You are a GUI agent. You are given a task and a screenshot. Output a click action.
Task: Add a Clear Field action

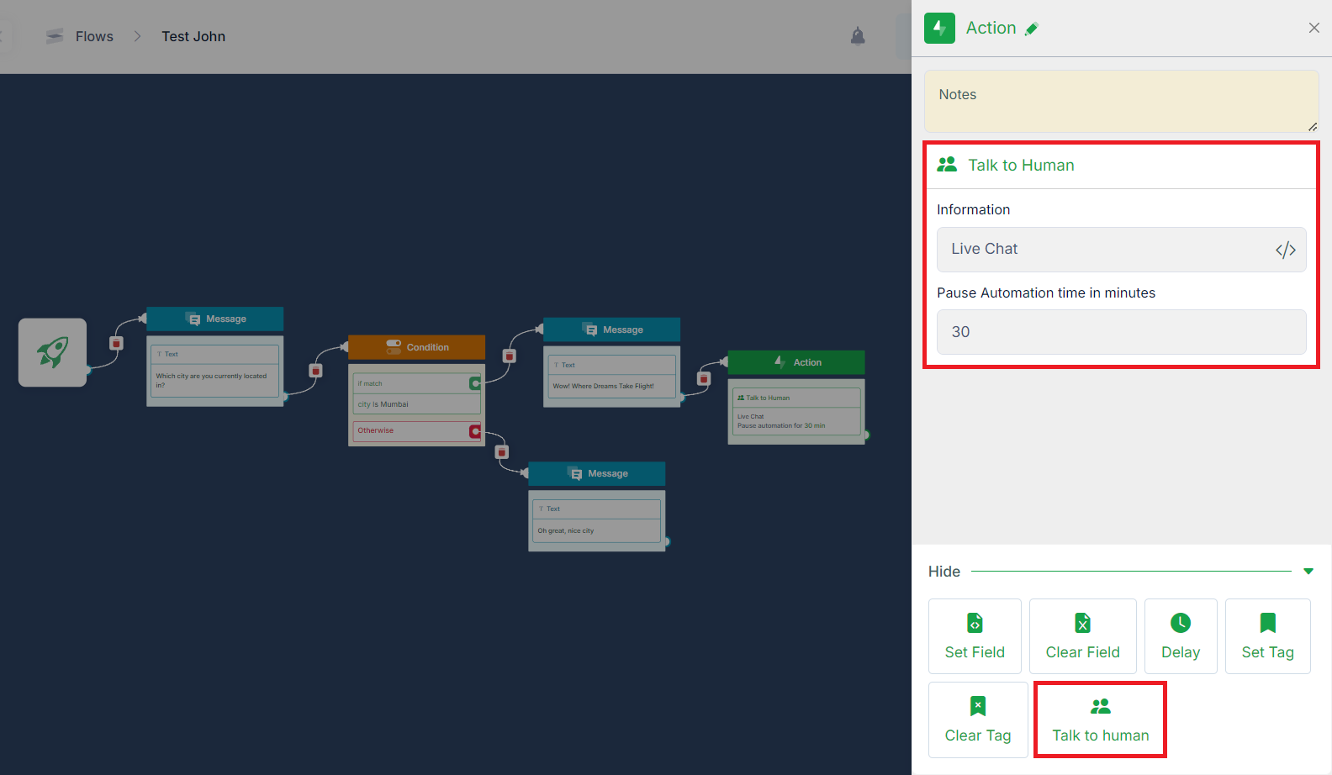pyautogui.click(x=1082, y=636)
